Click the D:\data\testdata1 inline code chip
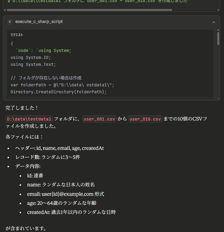The image size is (224, 232). (29, 119)
